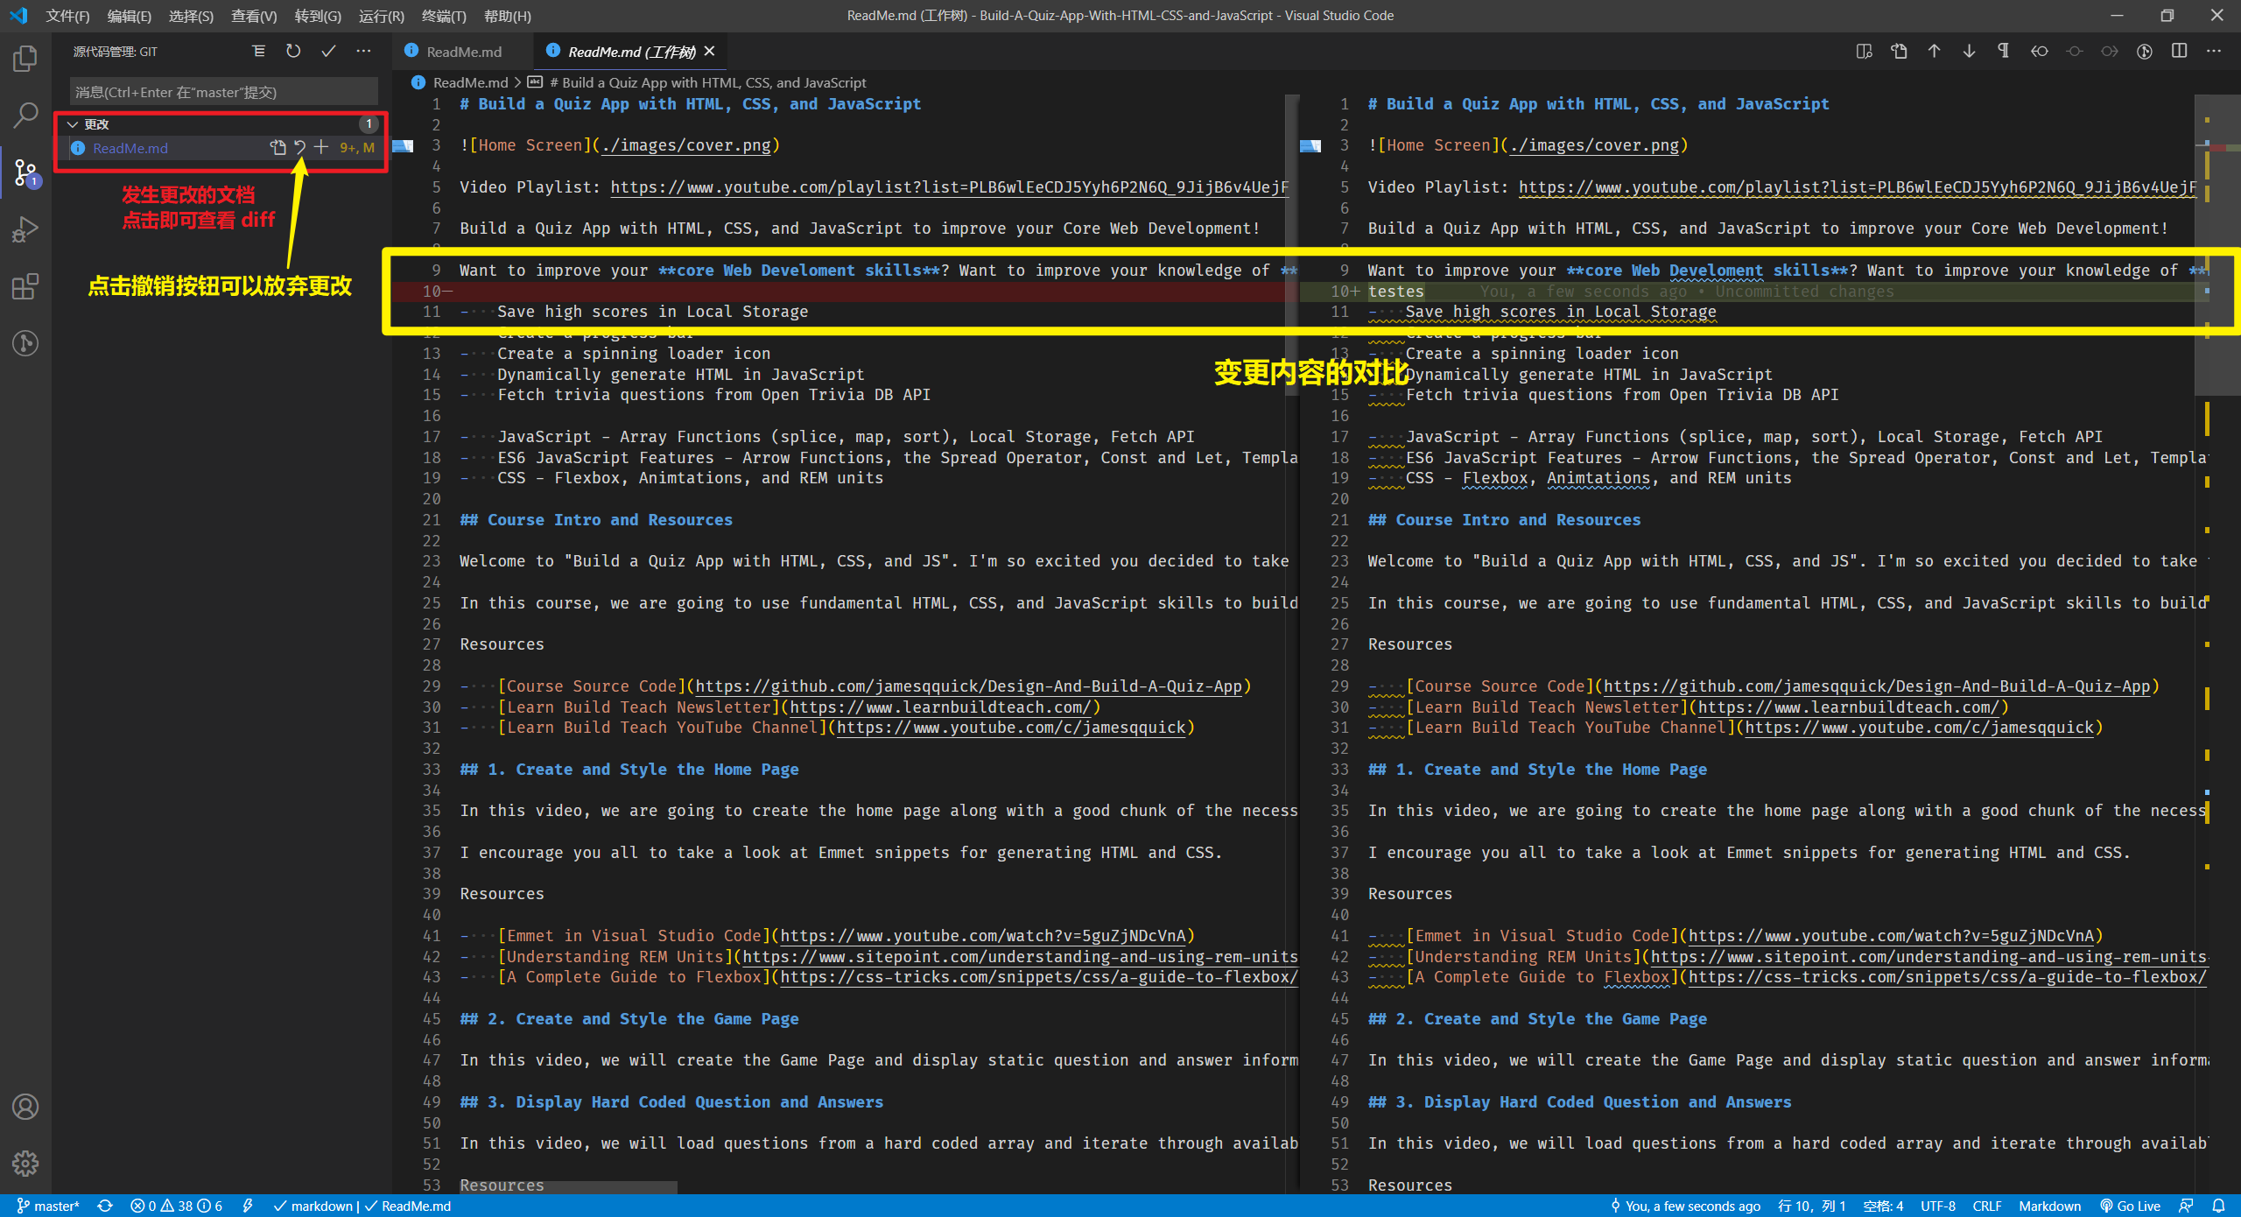Viewport: 2241px width, 1217px height.
Task: Stage ReadMe.md changes with plus icon
Action: [x=321, y=148]
